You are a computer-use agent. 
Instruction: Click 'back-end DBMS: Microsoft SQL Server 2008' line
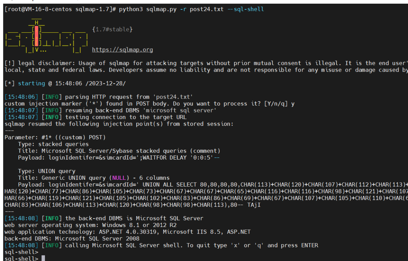72,239
